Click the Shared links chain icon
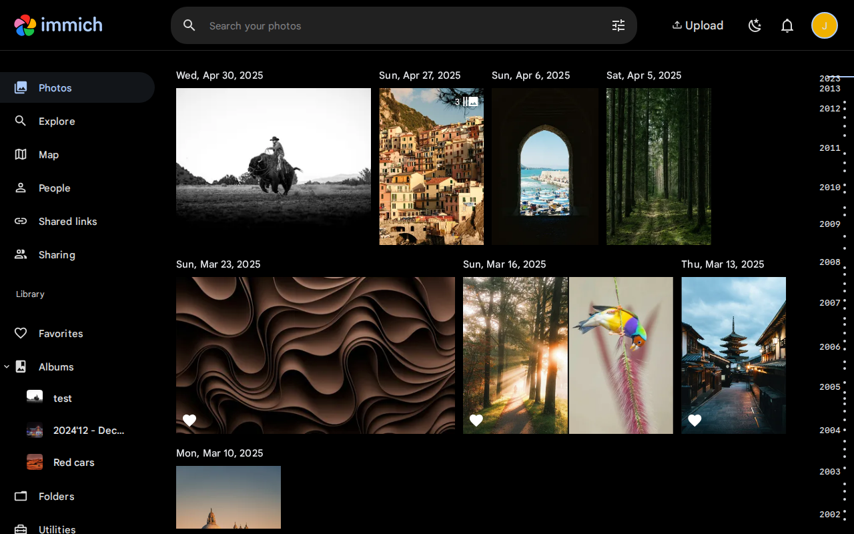 coord(20,221)
